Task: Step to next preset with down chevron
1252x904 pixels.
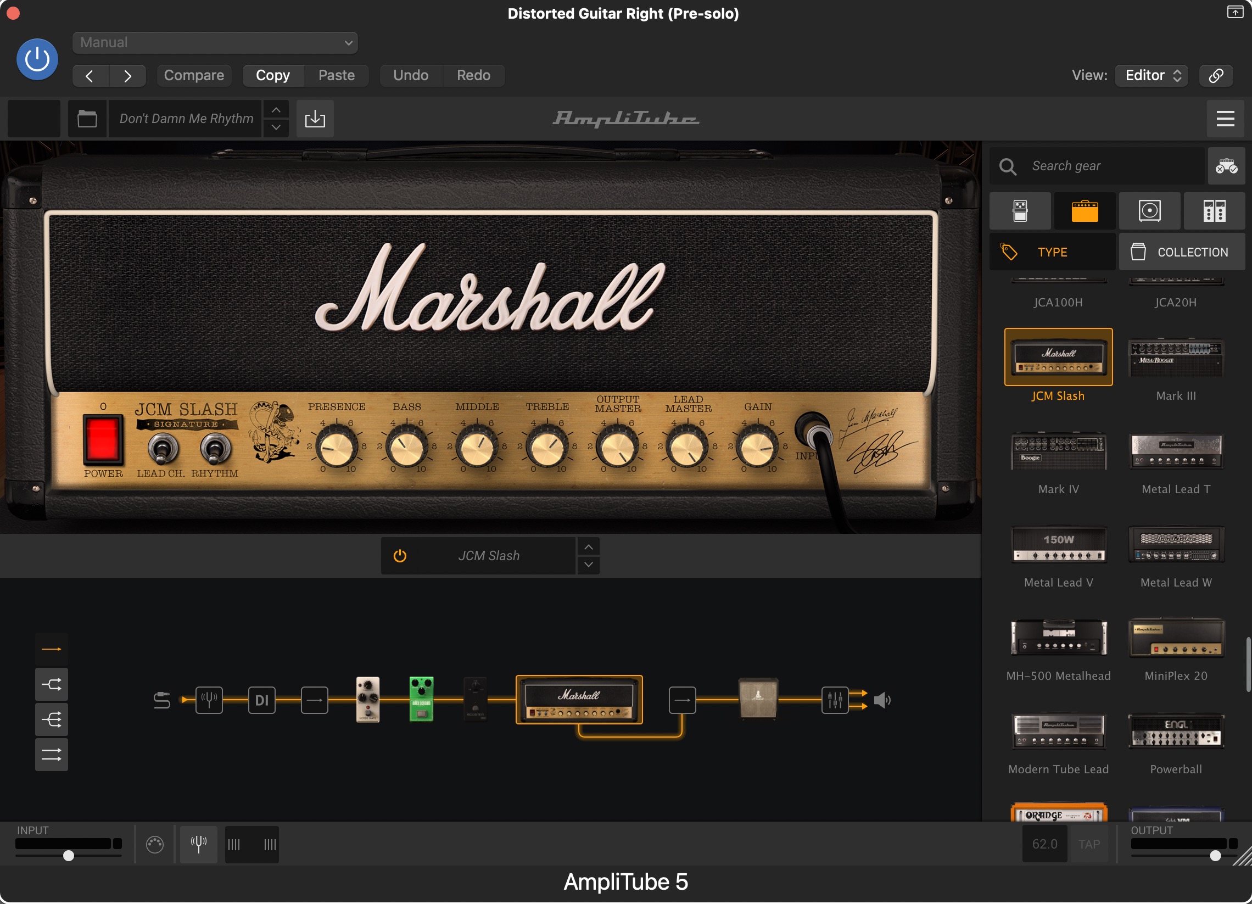Action: pos(276,127)
